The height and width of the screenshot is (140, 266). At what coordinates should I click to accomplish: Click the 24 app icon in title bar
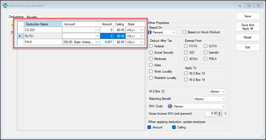click(x=5, y=6)
